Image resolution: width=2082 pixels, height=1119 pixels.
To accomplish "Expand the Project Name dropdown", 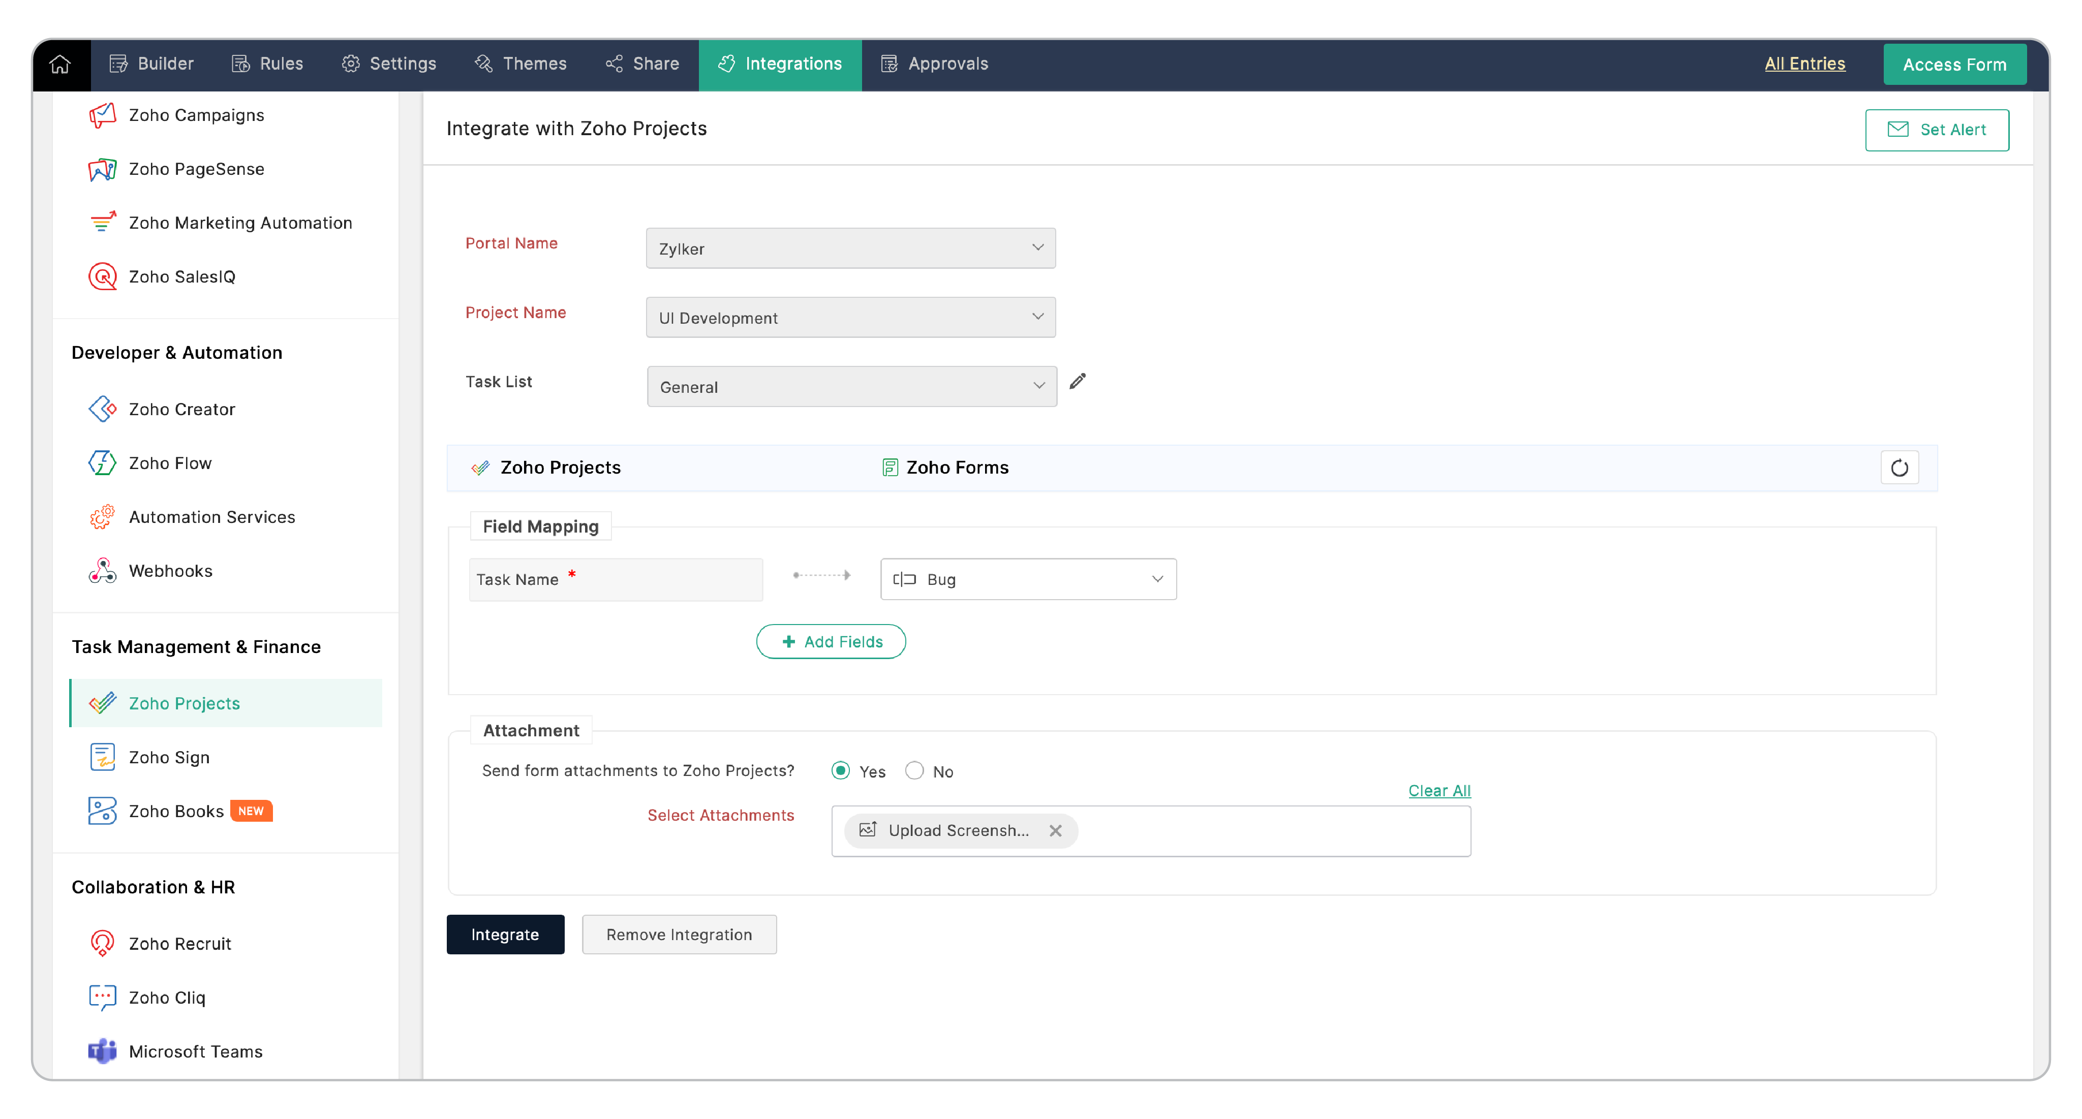I will pos(850,318).
